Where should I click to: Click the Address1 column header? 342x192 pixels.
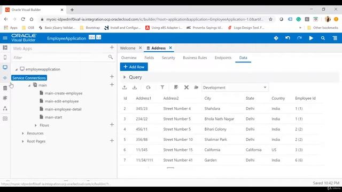[144, 98]
